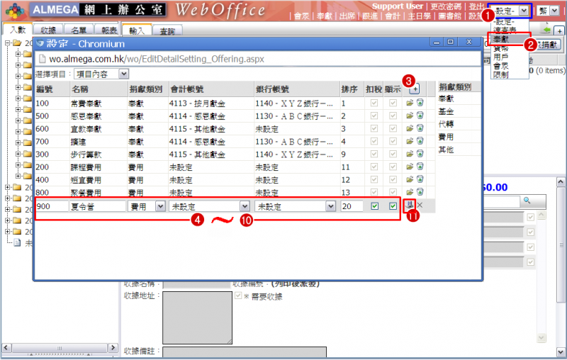Expand the last collapsed tree folder above the document node

point(7,231)
